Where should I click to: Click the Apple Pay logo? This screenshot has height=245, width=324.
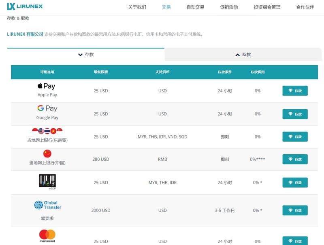pyautogui.click(x=46, y=86)
